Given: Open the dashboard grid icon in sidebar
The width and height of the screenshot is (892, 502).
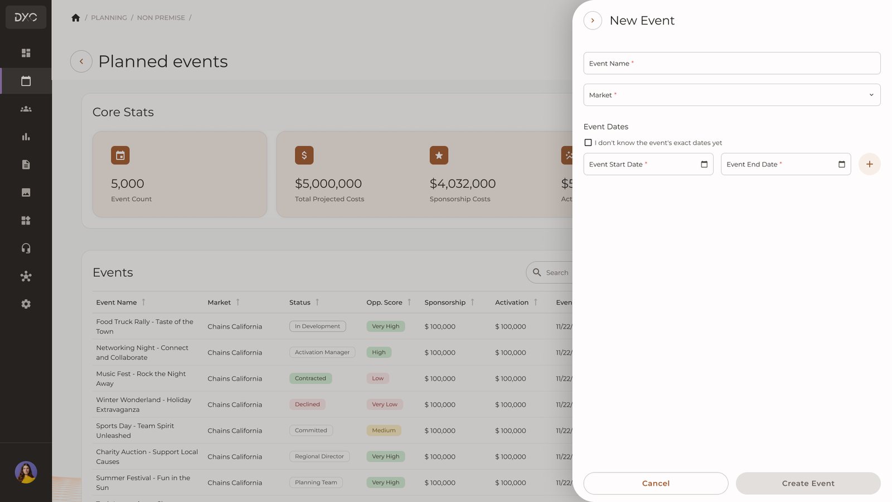Looking at the screenshot, I should tap(26, 53).
